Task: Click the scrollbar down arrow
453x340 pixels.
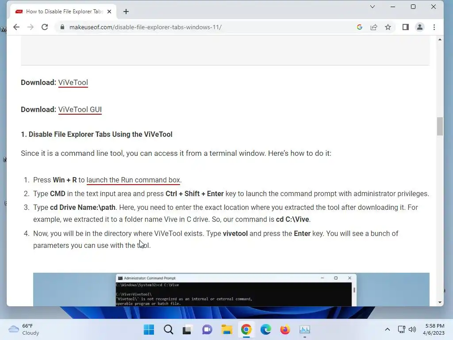Action: 440,302
